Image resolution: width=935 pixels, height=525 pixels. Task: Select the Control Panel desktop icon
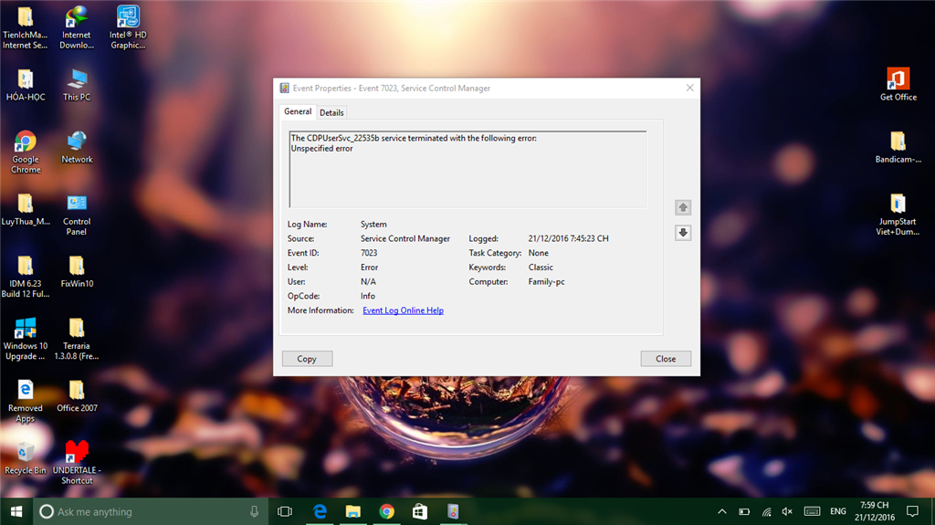[x=77, y=215]
